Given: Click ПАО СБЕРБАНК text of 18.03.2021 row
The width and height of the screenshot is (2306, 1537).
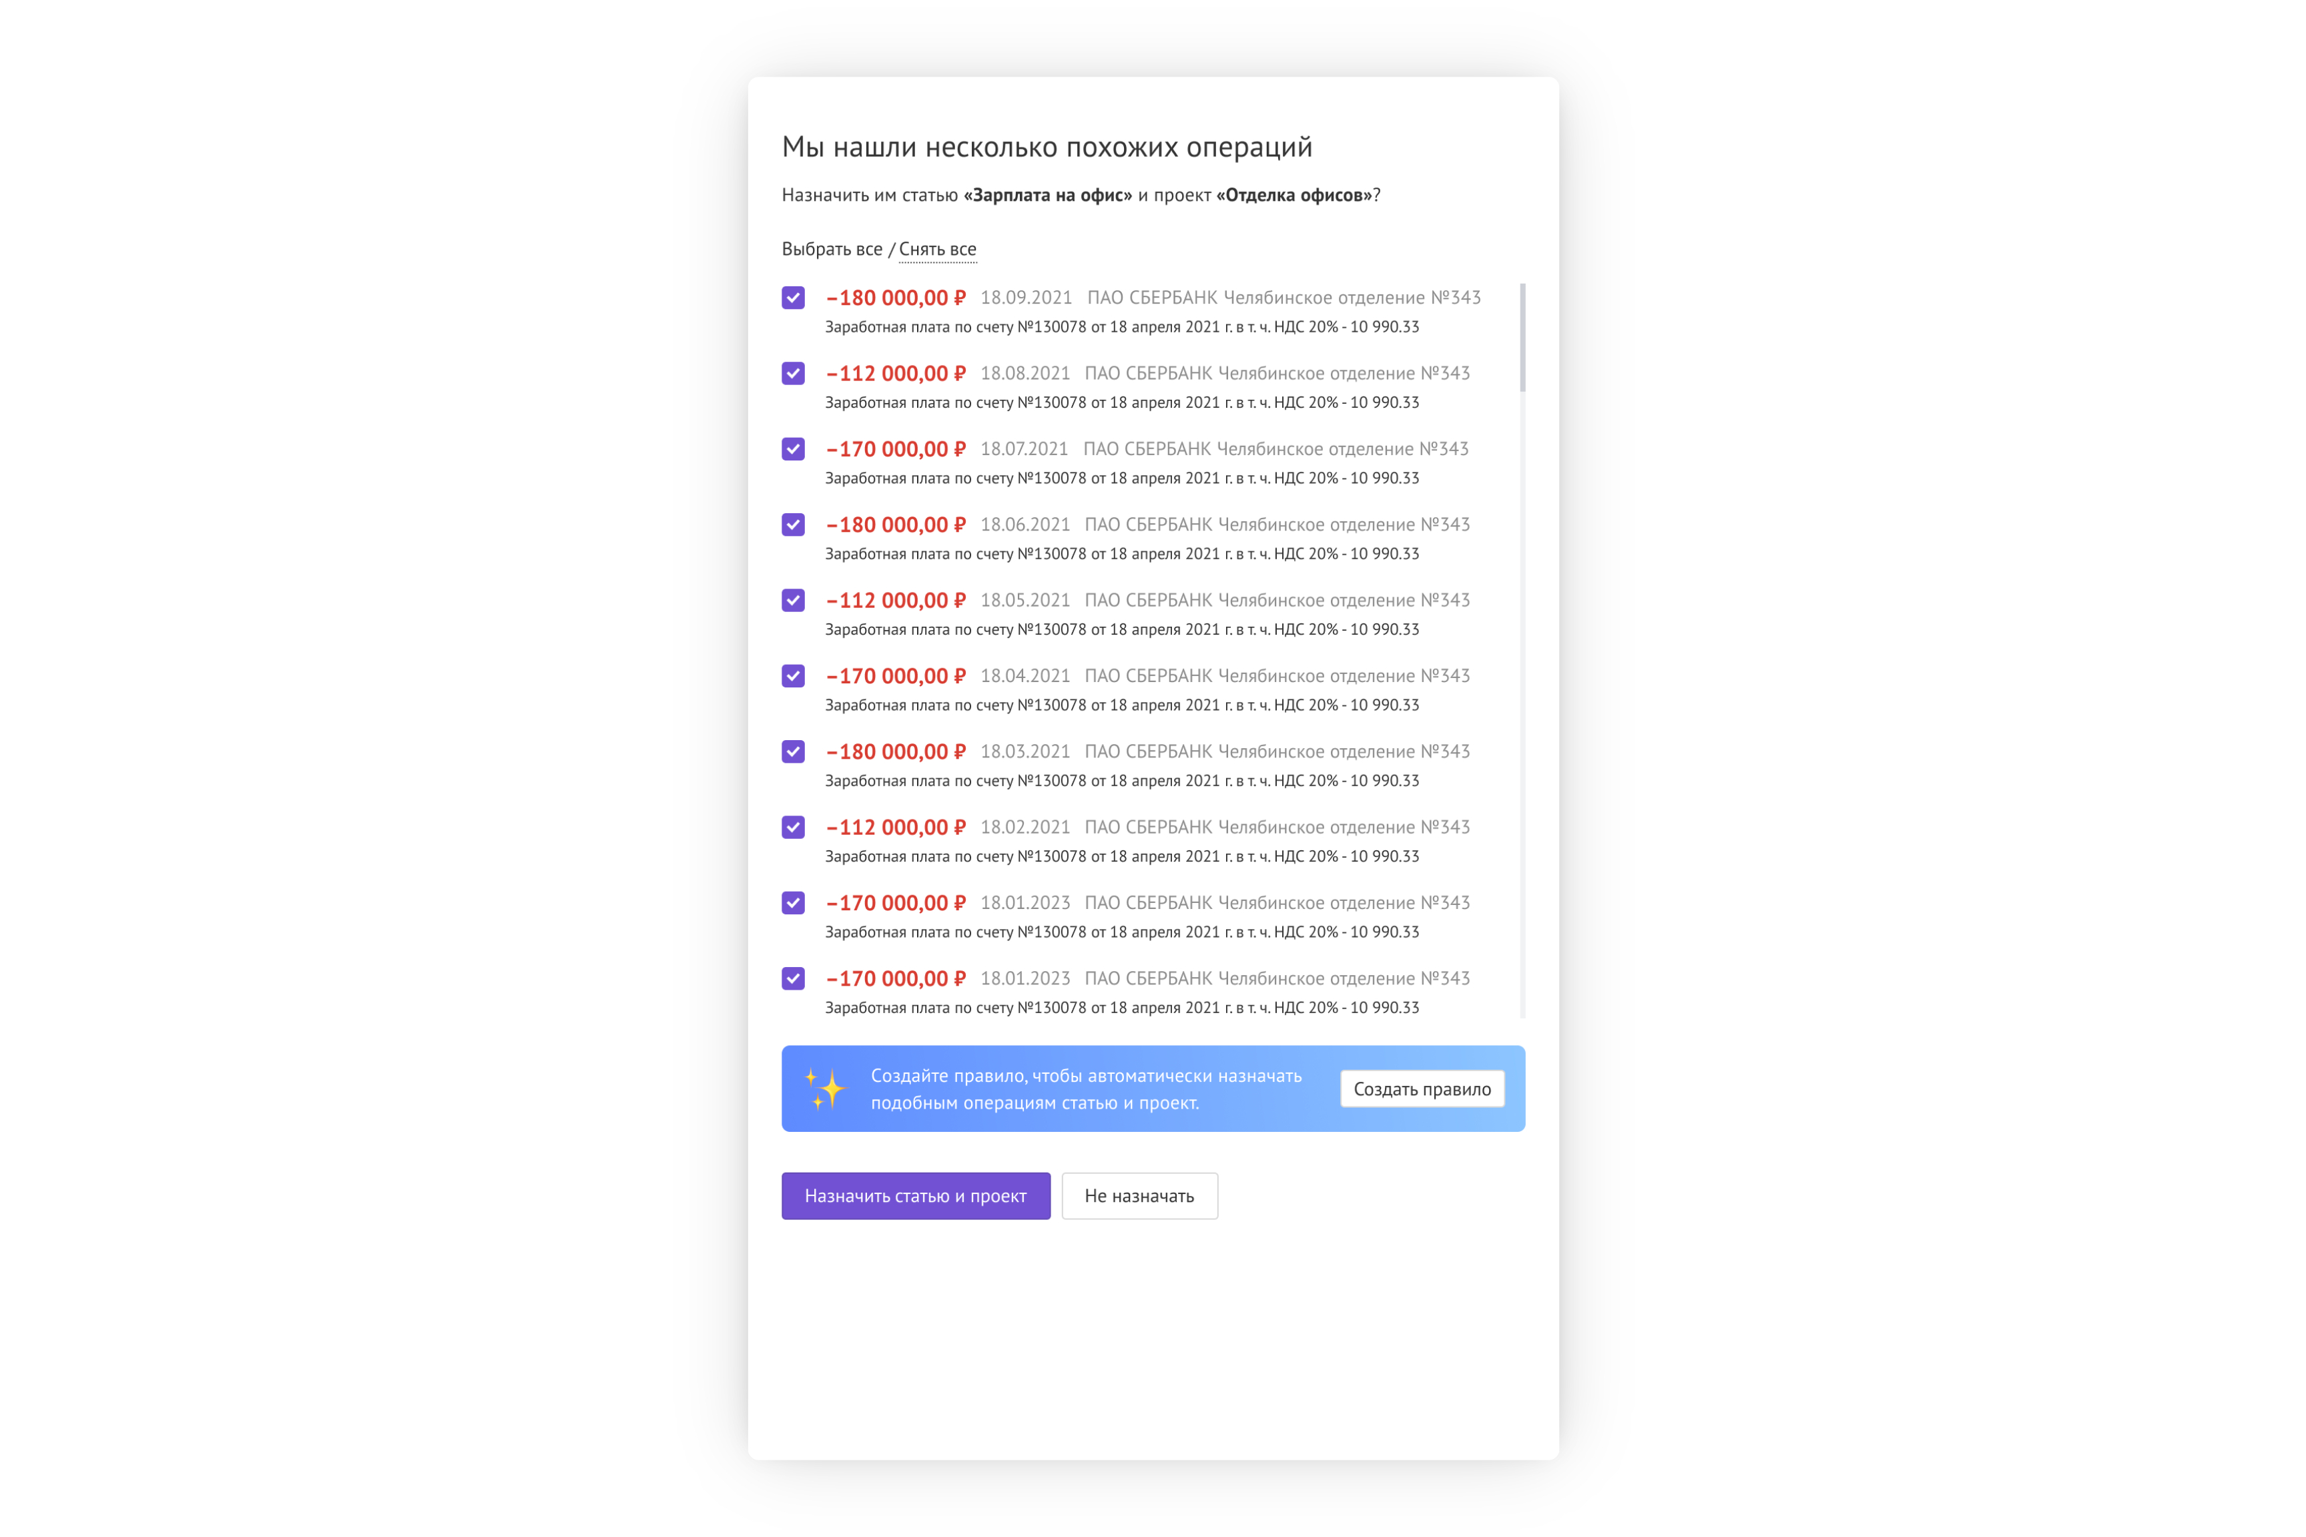Looking at the screenshot, I should pos(1147,752).
